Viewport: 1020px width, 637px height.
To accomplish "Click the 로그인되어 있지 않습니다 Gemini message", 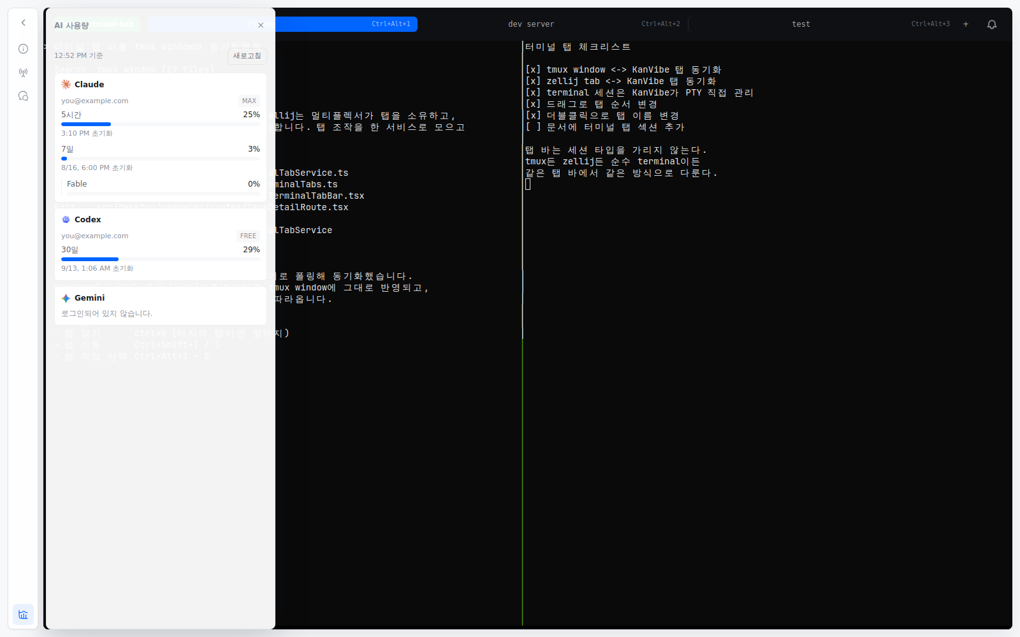I will (107, 314).
